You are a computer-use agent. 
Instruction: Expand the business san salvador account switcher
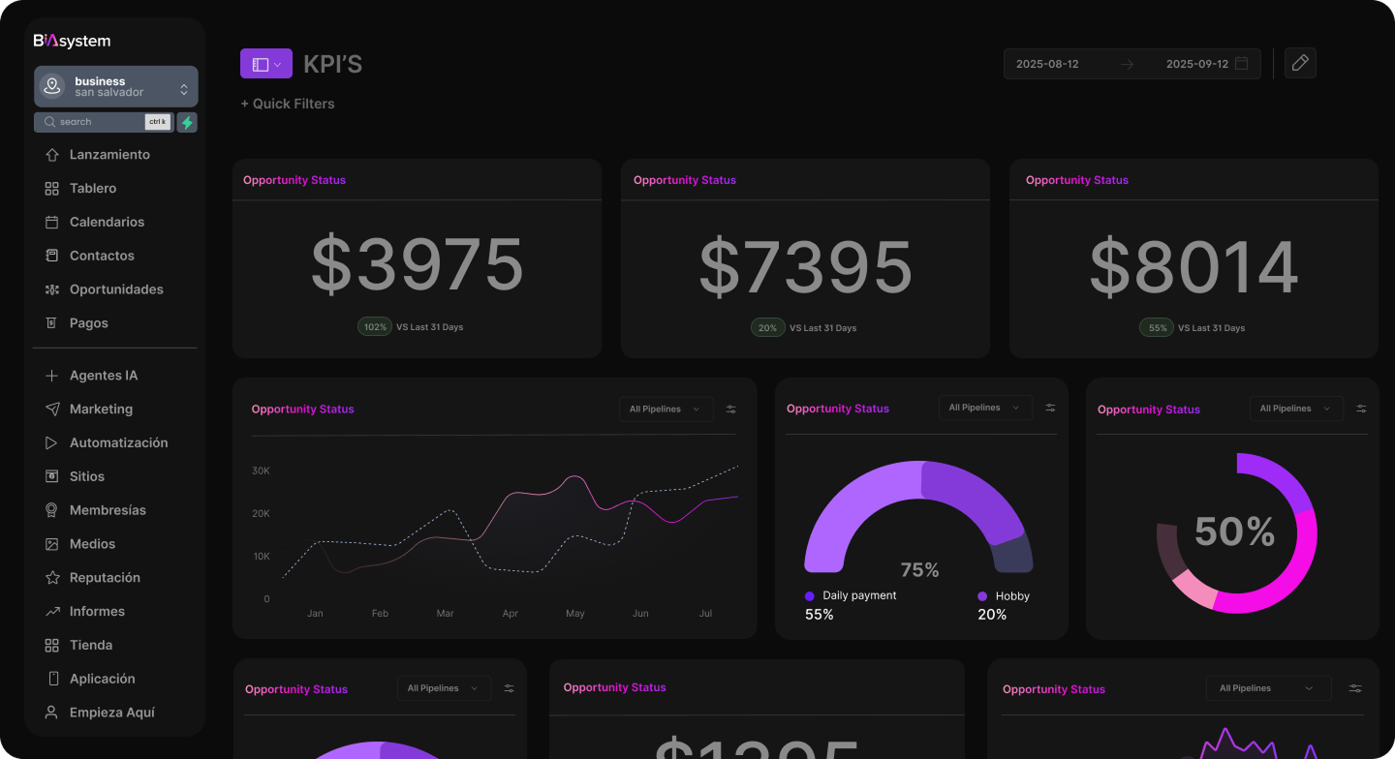[183, 89]
